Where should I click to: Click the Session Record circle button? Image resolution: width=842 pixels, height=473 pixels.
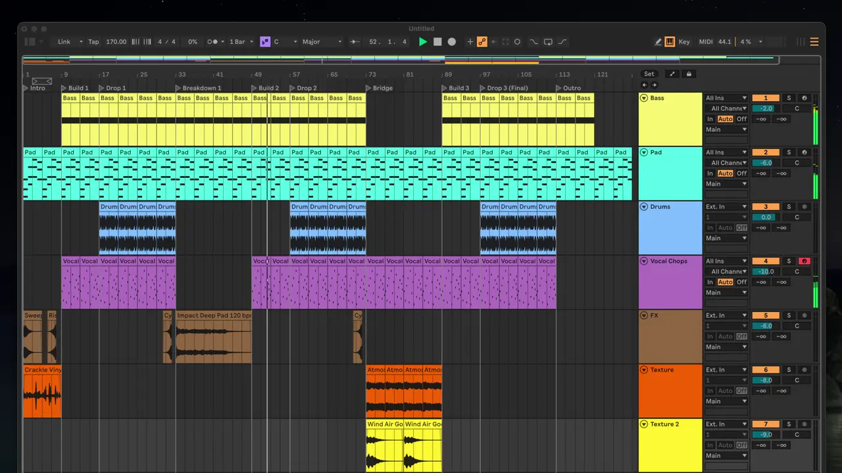pos(517,42)
